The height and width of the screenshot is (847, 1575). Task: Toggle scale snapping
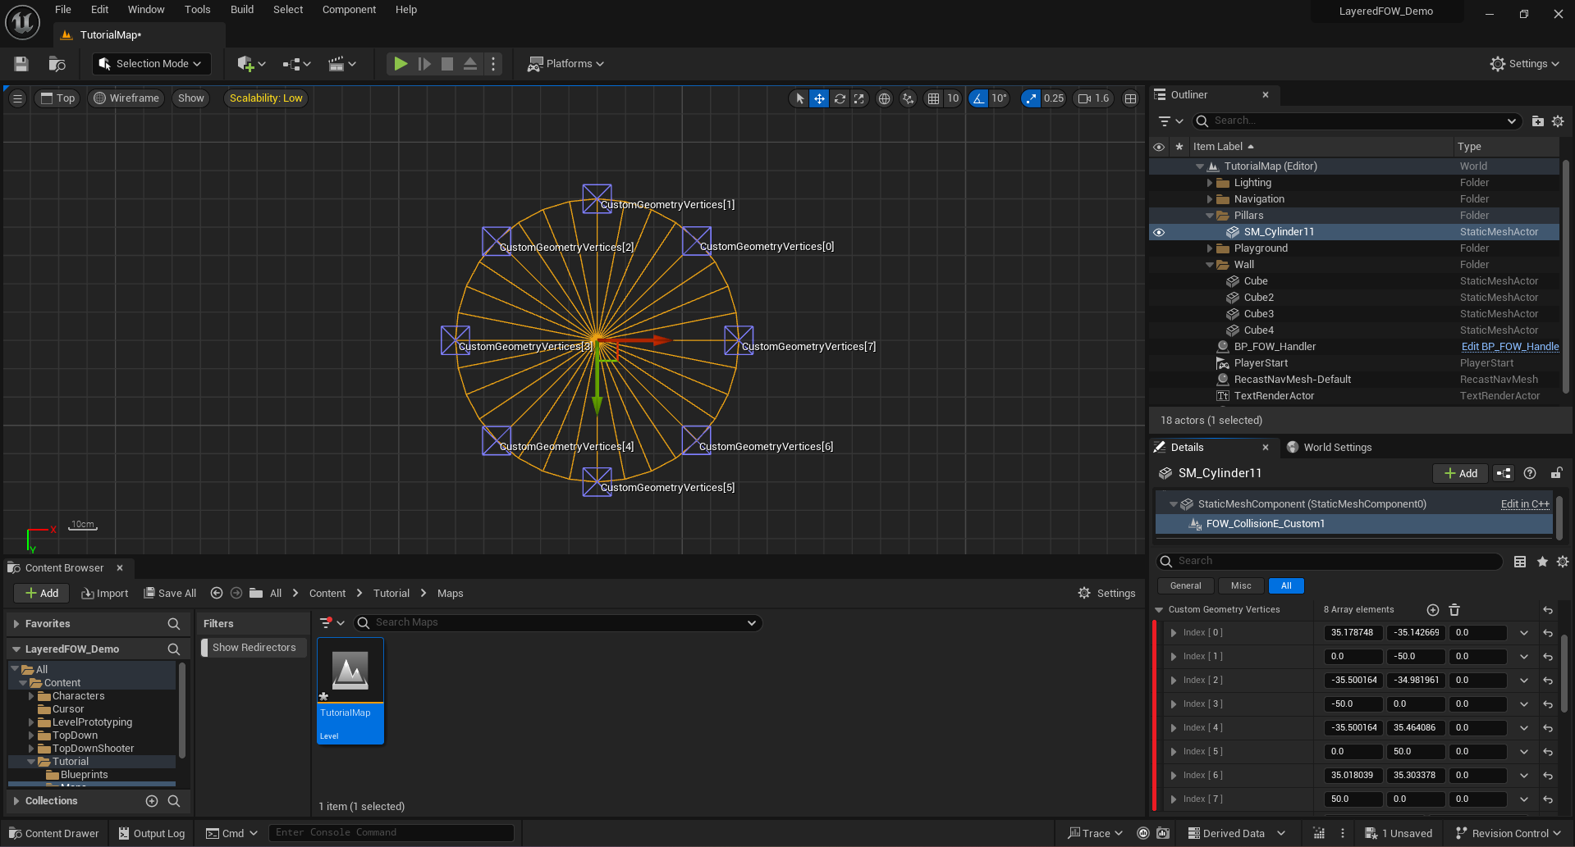(x=1031, y=98)
